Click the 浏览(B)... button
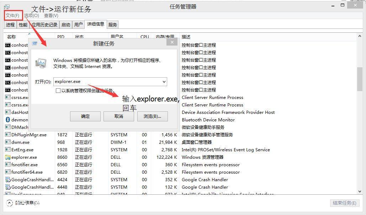The width and height of the screenshot is (366, 215). coord(153,116)
